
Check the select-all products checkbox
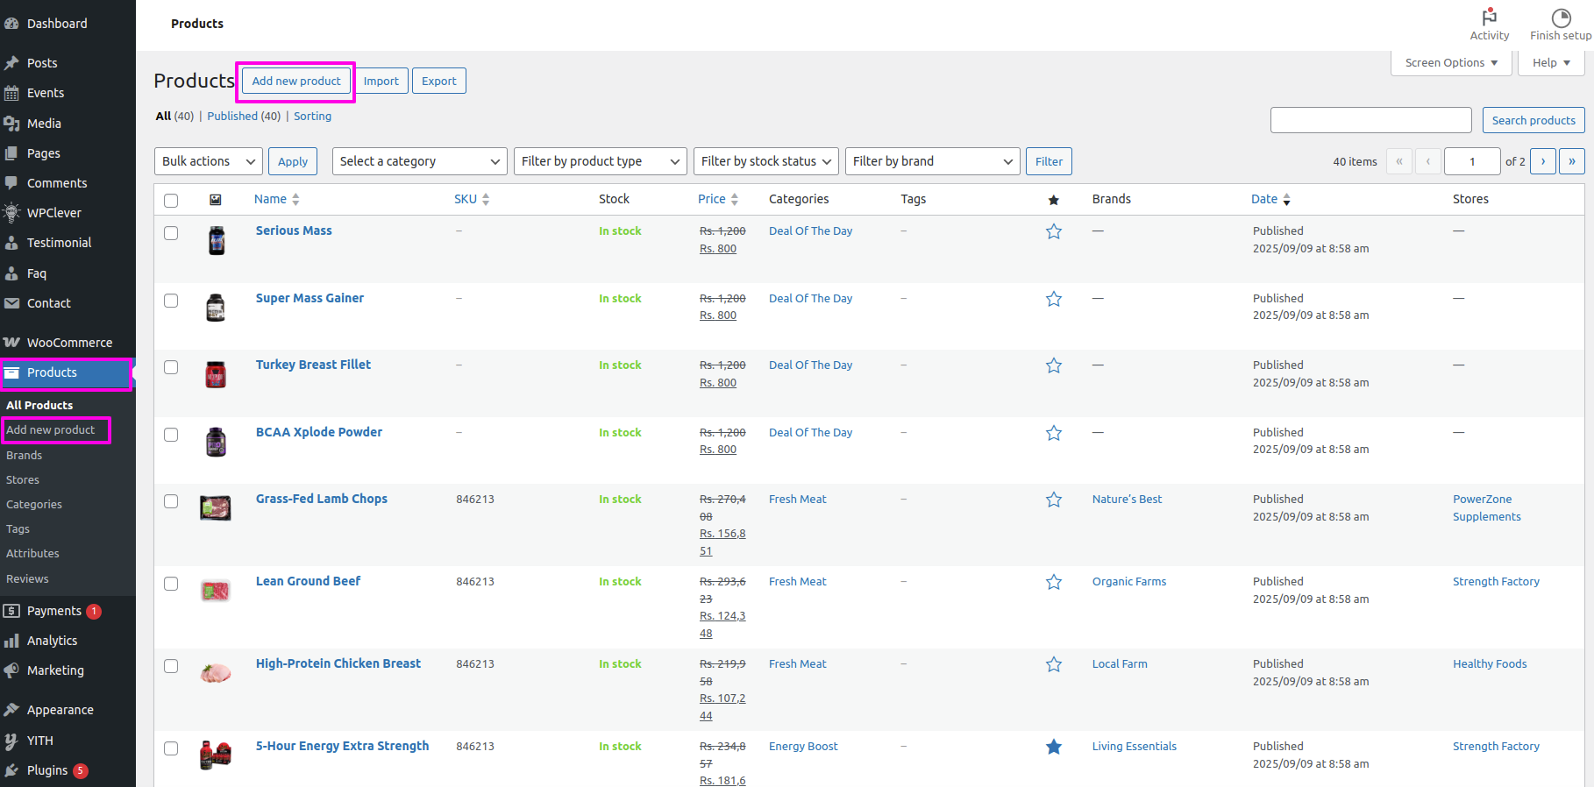tap(171, 201)
